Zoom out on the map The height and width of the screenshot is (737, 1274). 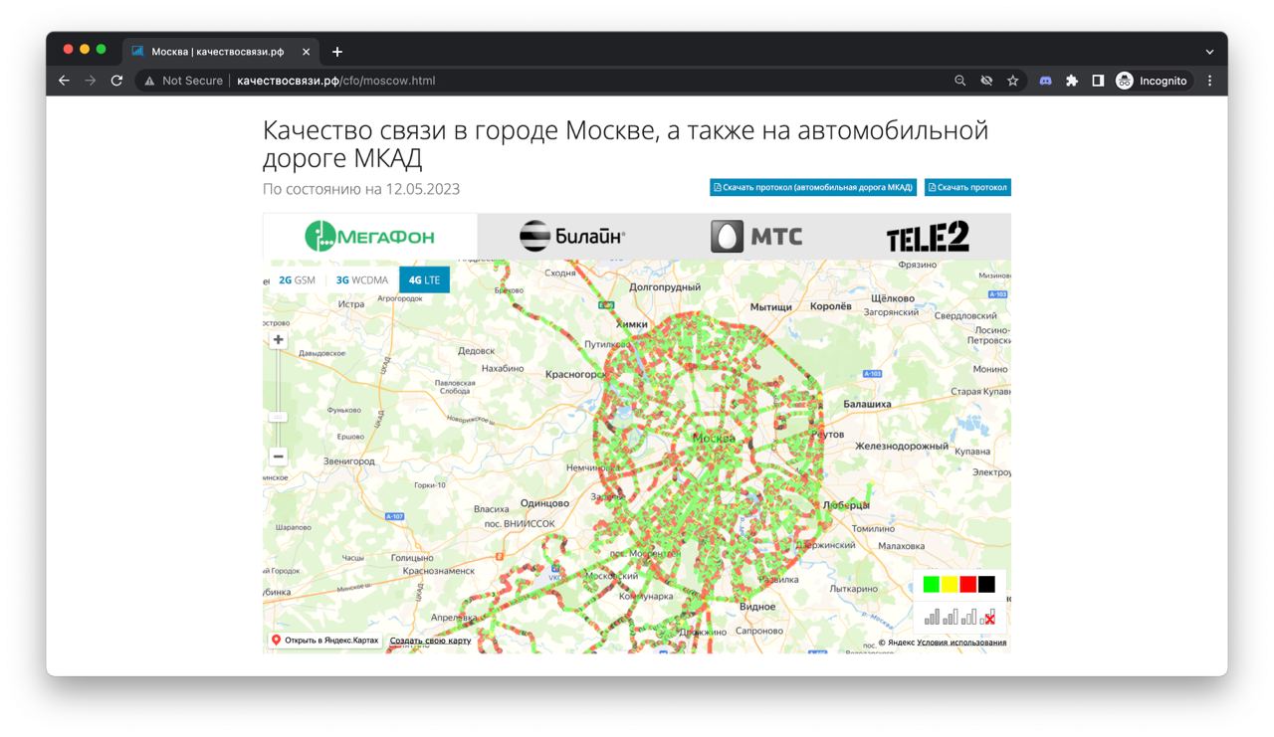click(x=279, y=457)
